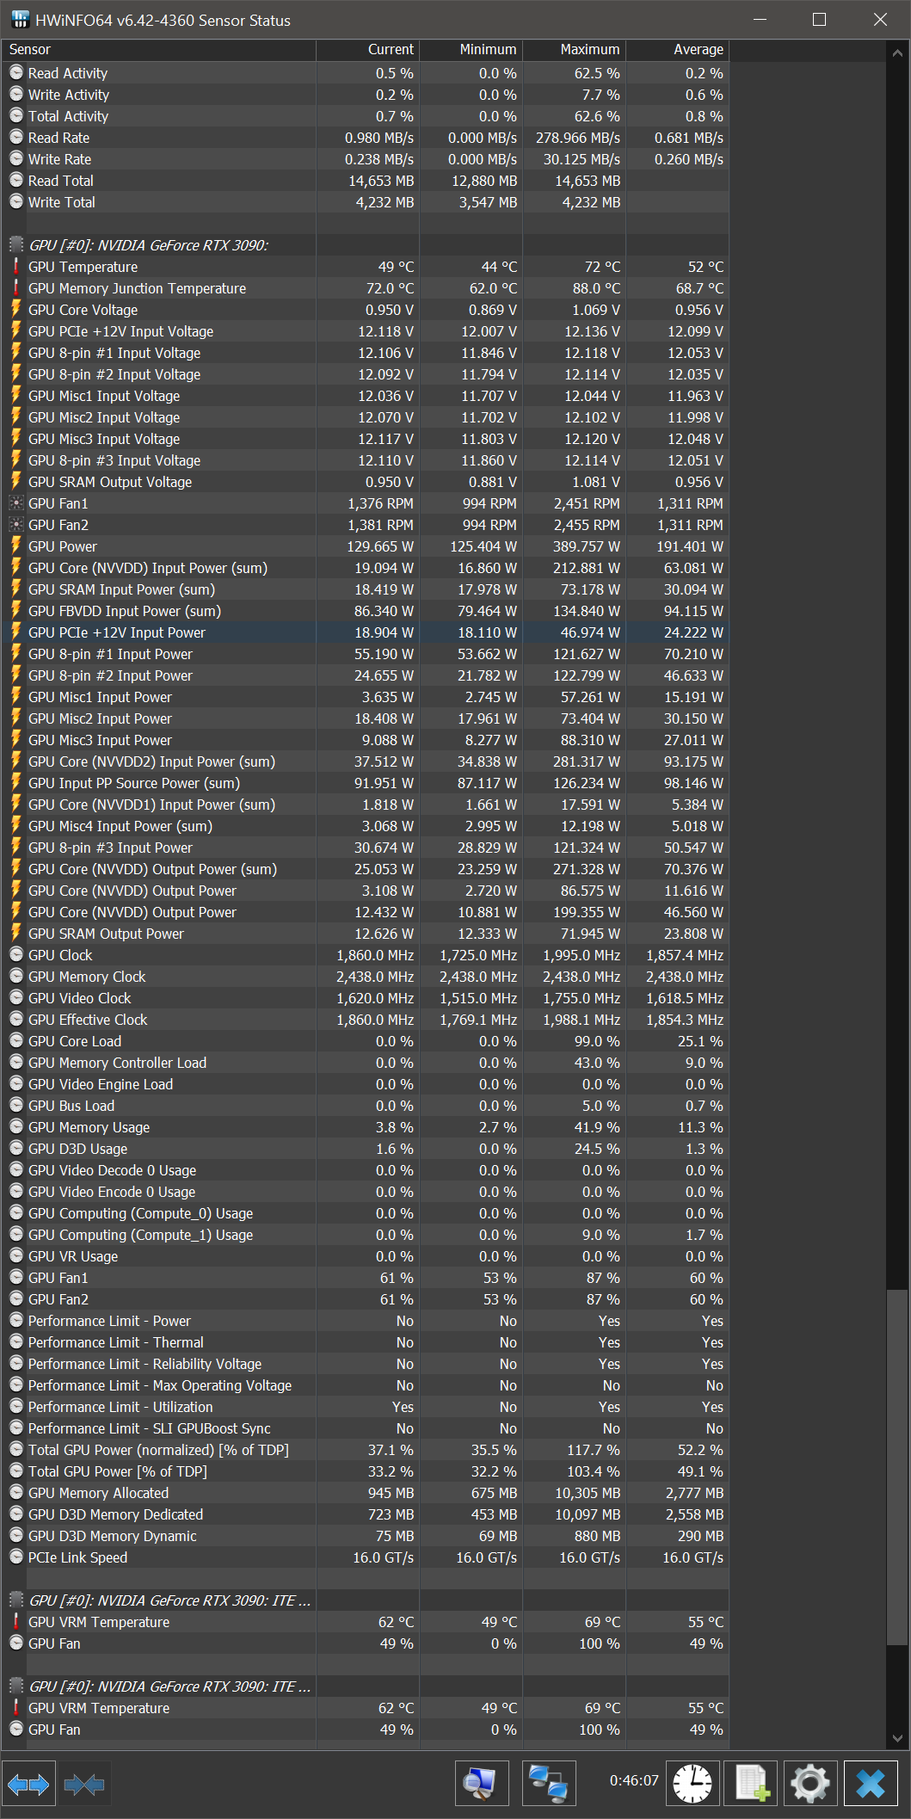Viewport: 911px width, 1819px height.
Task: Select GPU Effective Clock row
Action: point(366,1020)
